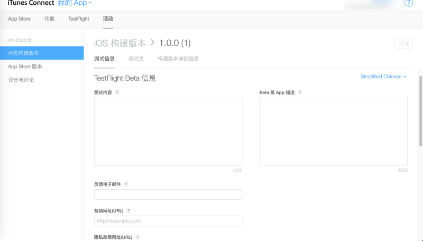Viewport: 423px width, 241px height.
Task: Click the iOS 历史记录 sidebar header
Action: (x=20, y=40)
